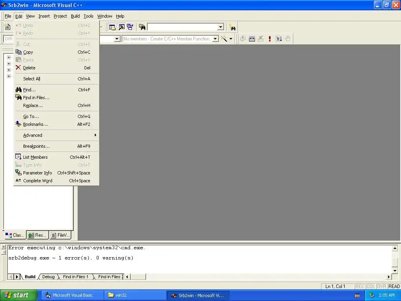Image resolution: width=401 pixels, height=301 pixels.
Task: Select the Find in Files 1 tab
Action: [x=76, y=277]
